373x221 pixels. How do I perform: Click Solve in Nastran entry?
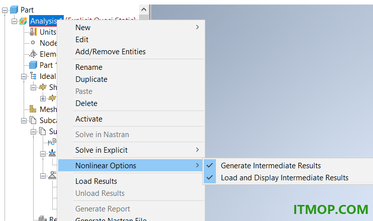[131, 135]
